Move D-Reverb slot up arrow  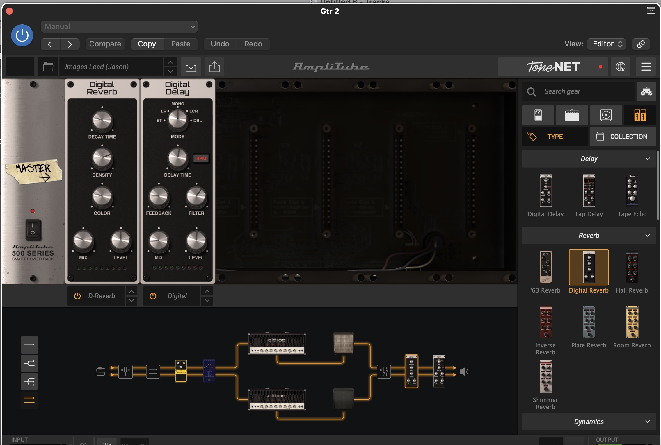tap(132, 291)
